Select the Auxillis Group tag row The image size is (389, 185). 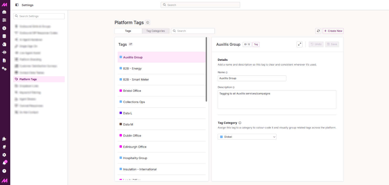tap(162, 57)
